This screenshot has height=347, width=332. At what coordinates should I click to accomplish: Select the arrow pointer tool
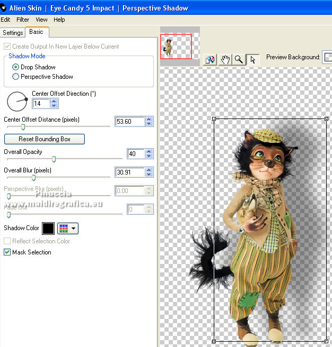pos(253,60)
